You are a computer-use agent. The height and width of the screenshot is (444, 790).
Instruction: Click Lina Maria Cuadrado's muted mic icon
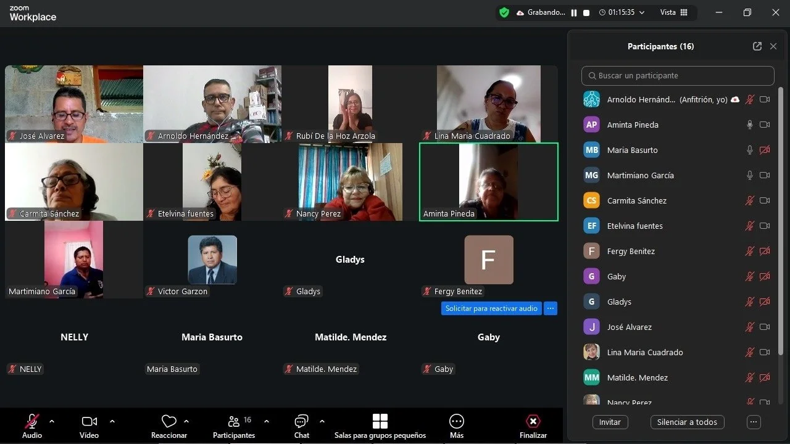(750, 352)
